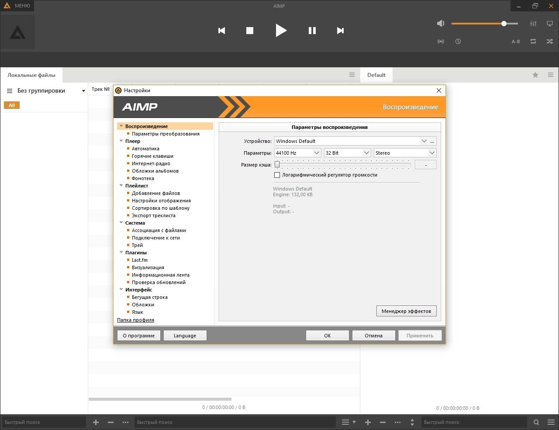Viewport: 559px width, 430px height.
Task: Open Параметры преобразования settings
Action: pyautogui.click(x=166, y=134)
